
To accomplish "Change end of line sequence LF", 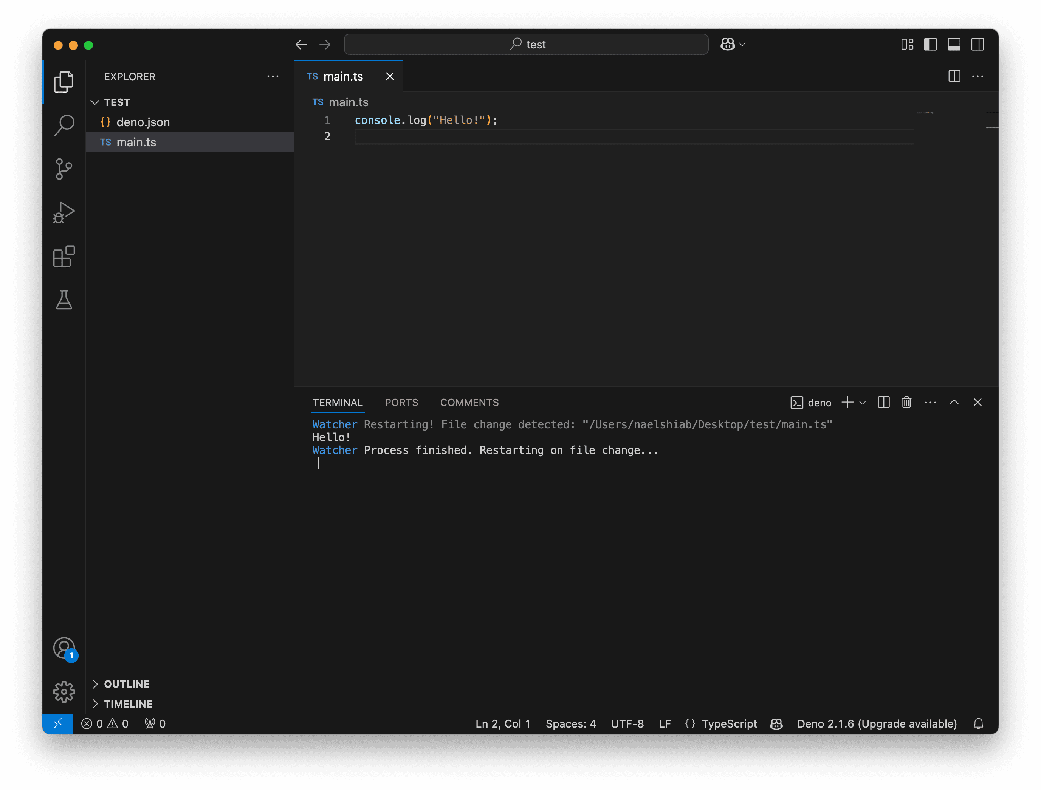I will [665, 723].
